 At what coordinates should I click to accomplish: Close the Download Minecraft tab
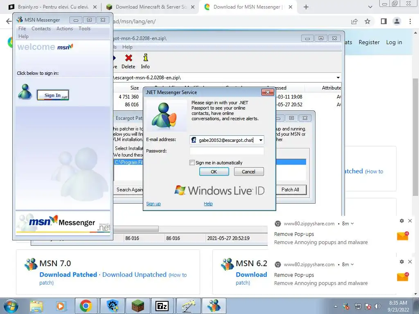pos(193,7)
